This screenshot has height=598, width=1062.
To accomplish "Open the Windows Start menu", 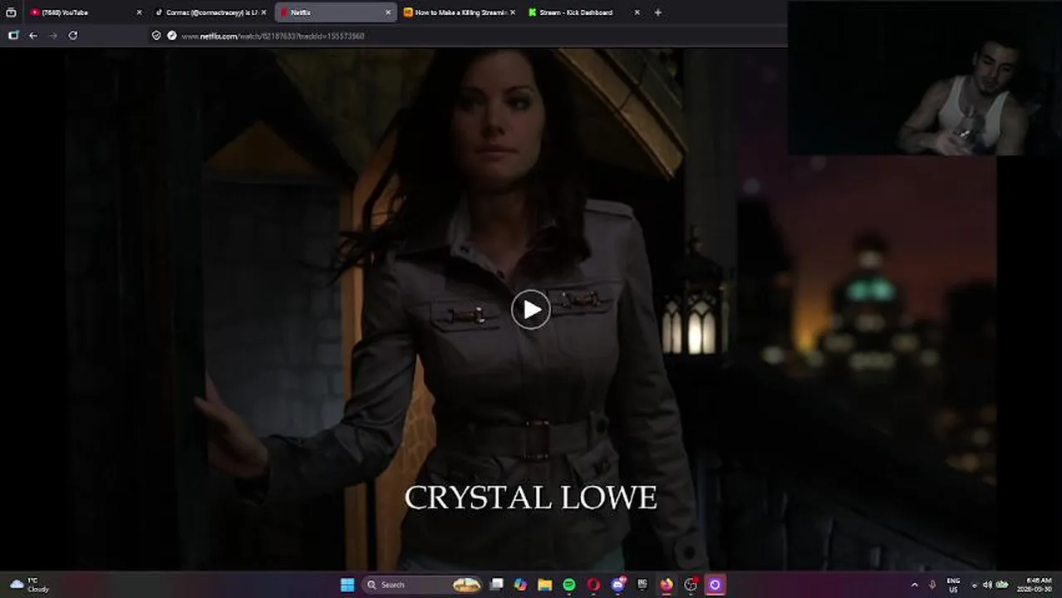I will 347,585.
